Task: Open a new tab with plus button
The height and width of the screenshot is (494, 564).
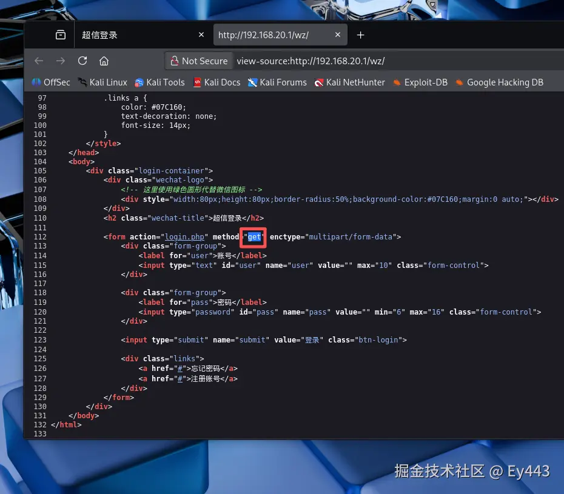Action: pos(360,35)
